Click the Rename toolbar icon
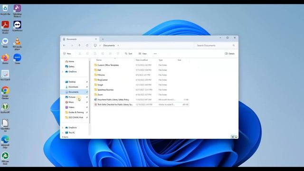Screen dimensions: 304x171 (103, 54)
